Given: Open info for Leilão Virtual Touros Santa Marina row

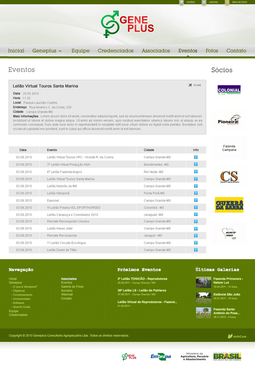Looking at the screenshot, I should [x=196, y=179].
